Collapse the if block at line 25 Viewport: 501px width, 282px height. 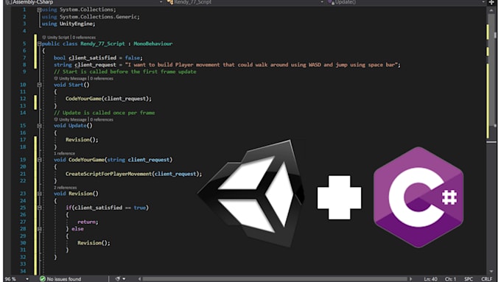pyautogui.click(x=39, y=208)
